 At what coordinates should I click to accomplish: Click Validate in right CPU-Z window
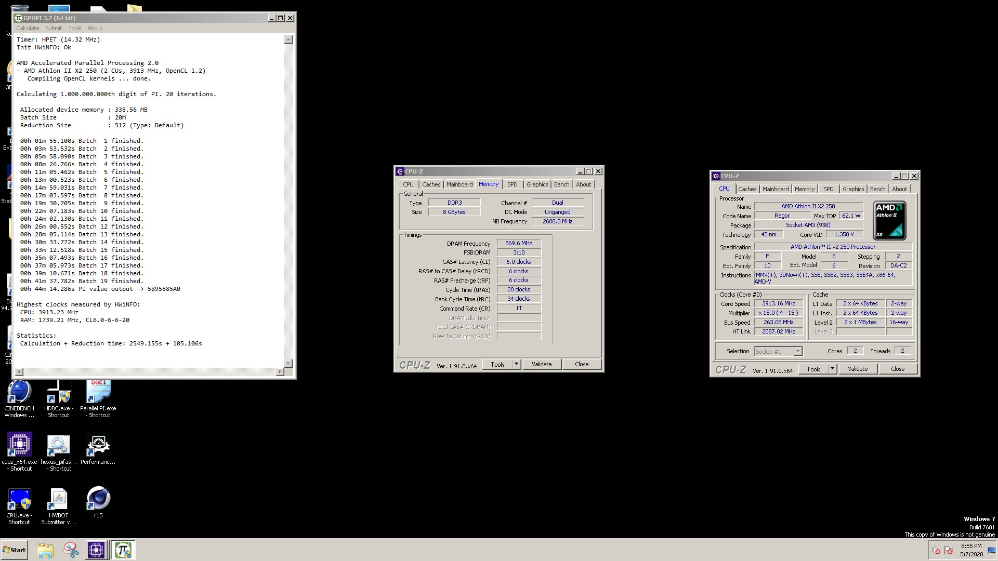point(858,369)
